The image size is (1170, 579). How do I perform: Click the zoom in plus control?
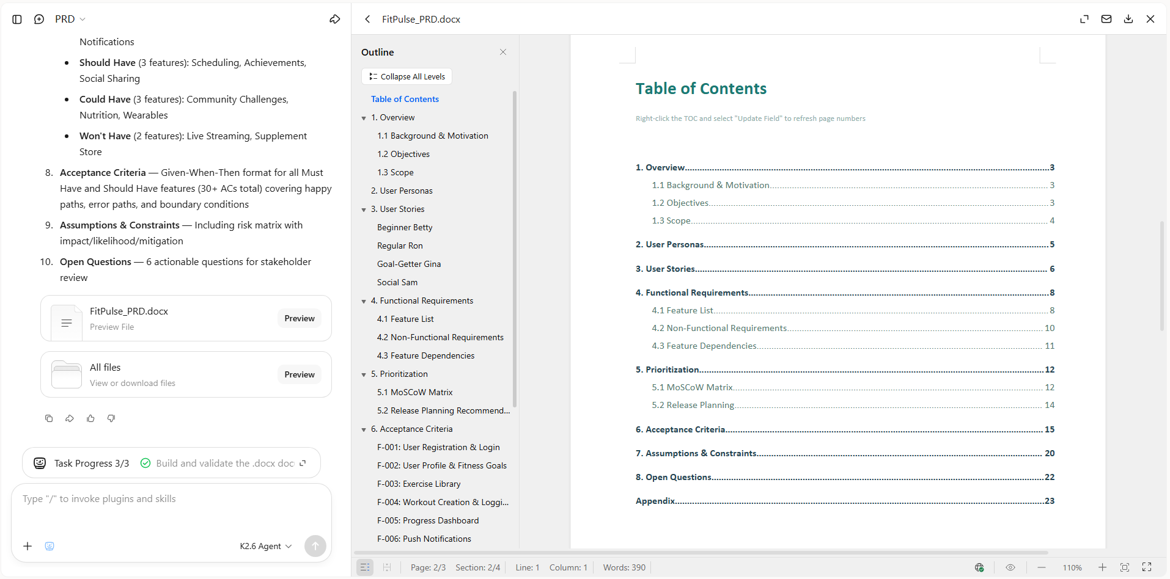[1102, 567]
